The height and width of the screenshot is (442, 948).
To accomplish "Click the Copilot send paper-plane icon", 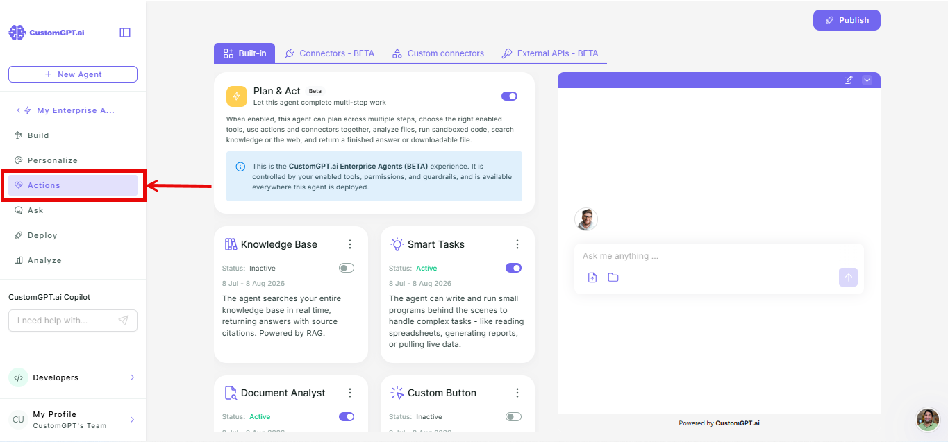I will coord(123,321).
